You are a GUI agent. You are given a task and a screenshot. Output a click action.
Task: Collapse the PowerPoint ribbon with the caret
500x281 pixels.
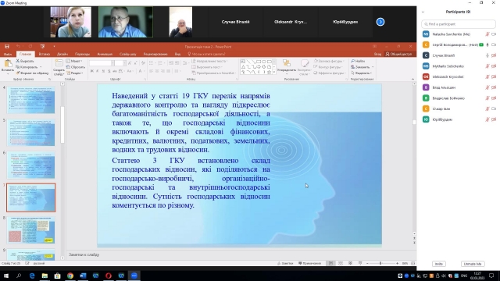tap(412, 79)
